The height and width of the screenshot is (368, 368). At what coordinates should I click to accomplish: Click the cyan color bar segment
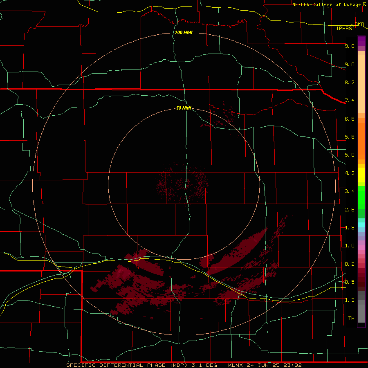coord(361,225)
